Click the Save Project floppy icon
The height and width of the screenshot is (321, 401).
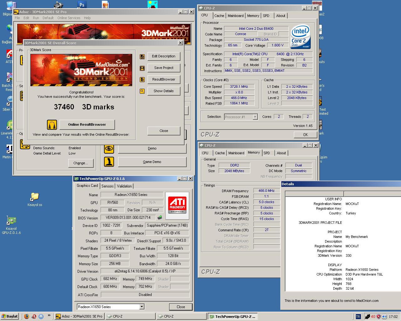142,68
